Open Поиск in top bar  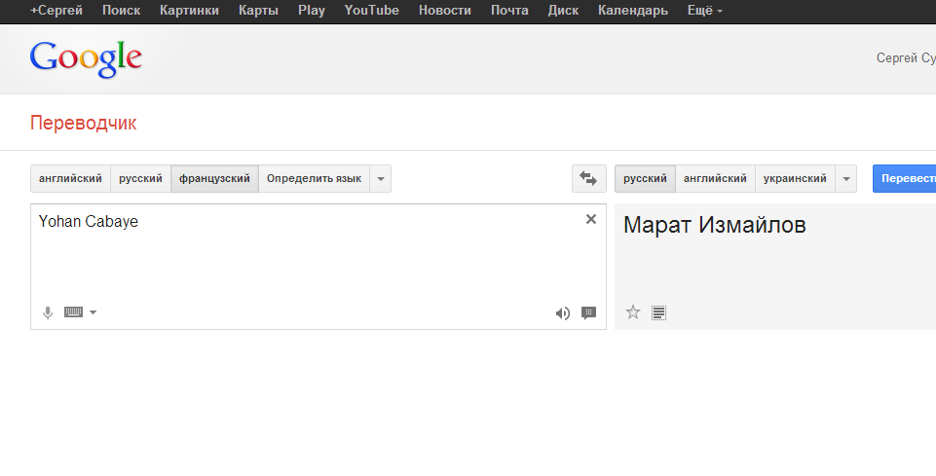coord(121,11)
